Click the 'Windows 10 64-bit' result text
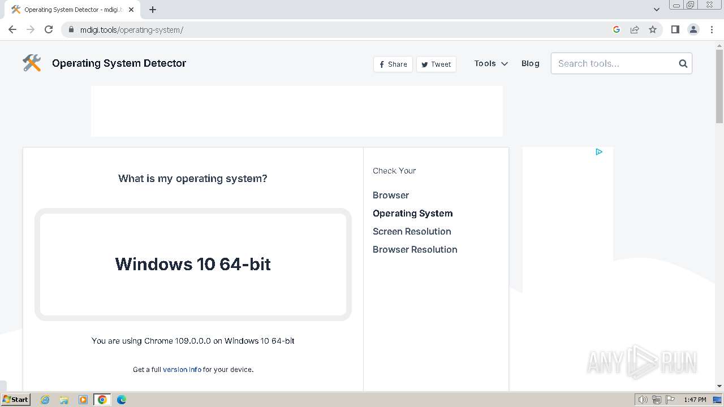The width and height of the screenshot is (724, 407). (x=193, y=264)
